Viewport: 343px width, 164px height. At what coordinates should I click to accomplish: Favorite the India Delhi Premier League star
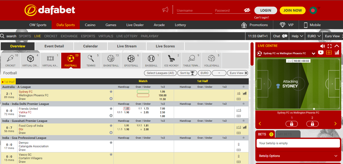pos(244,104)
